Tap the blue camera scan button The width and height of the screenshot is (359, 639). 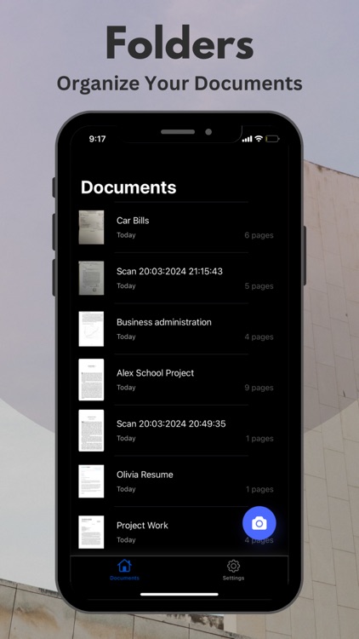click(259, 523)
